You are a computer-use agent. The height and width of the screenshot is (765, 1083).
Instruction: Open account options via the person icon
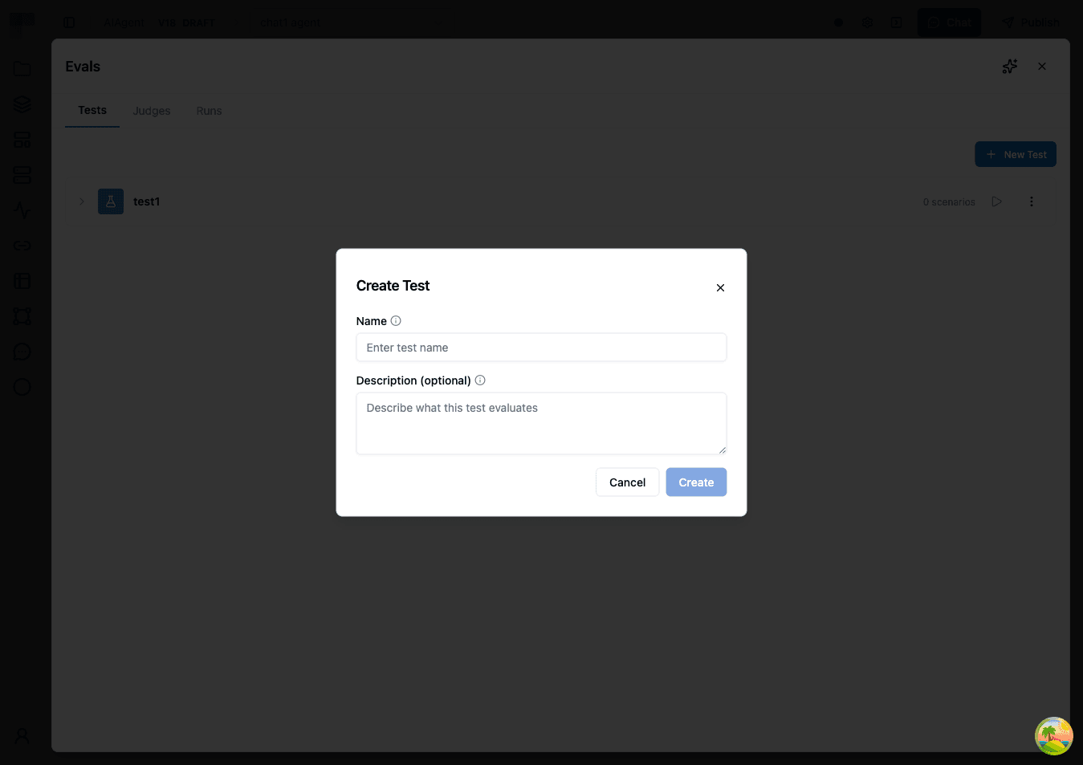[x=22, y=735]
